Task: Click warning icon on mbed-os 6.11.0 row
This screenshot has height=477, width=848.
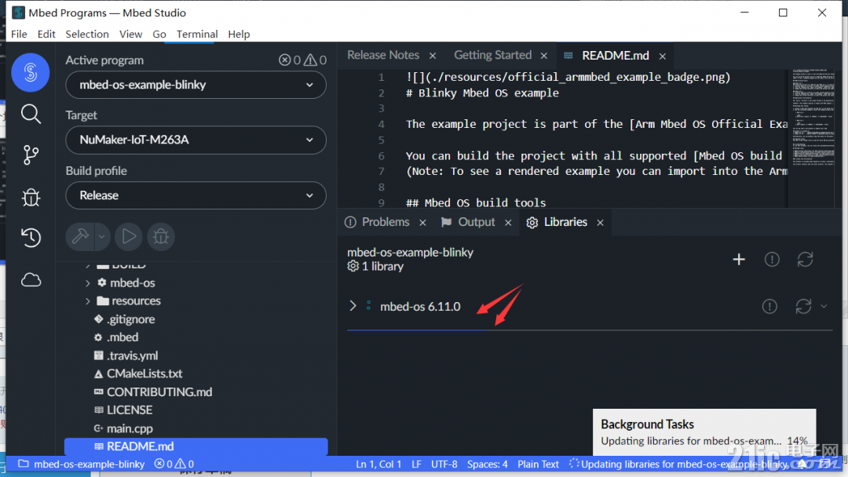Action: click(769, 307)
